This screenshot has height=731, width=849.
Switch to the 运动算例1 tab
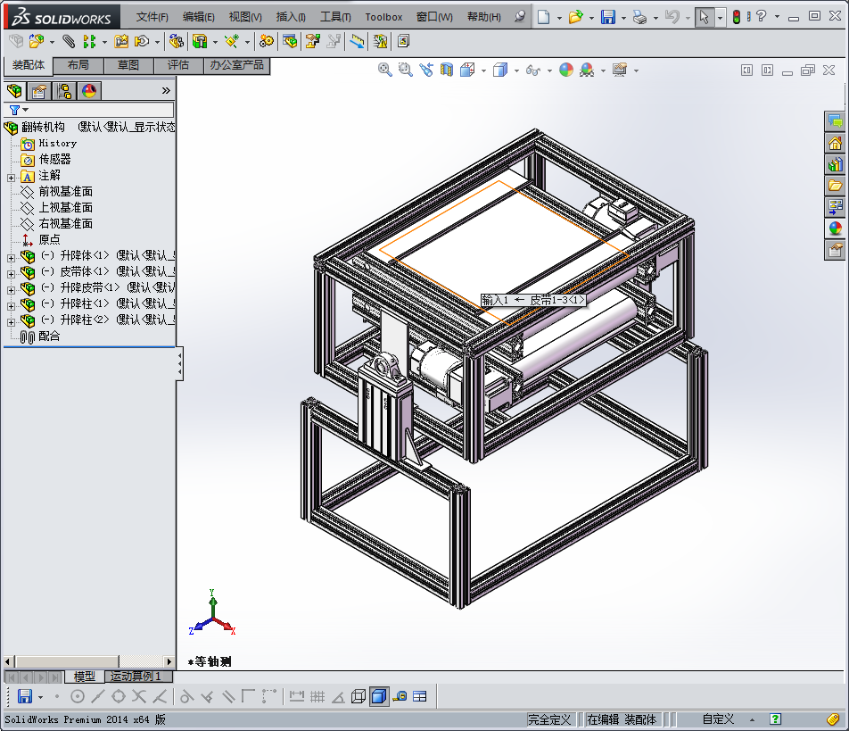click(x=136, y=677)
